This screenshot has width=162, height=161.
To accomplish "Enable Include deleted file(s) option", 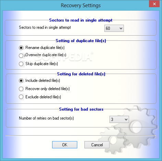I will (x=21, y=81).
